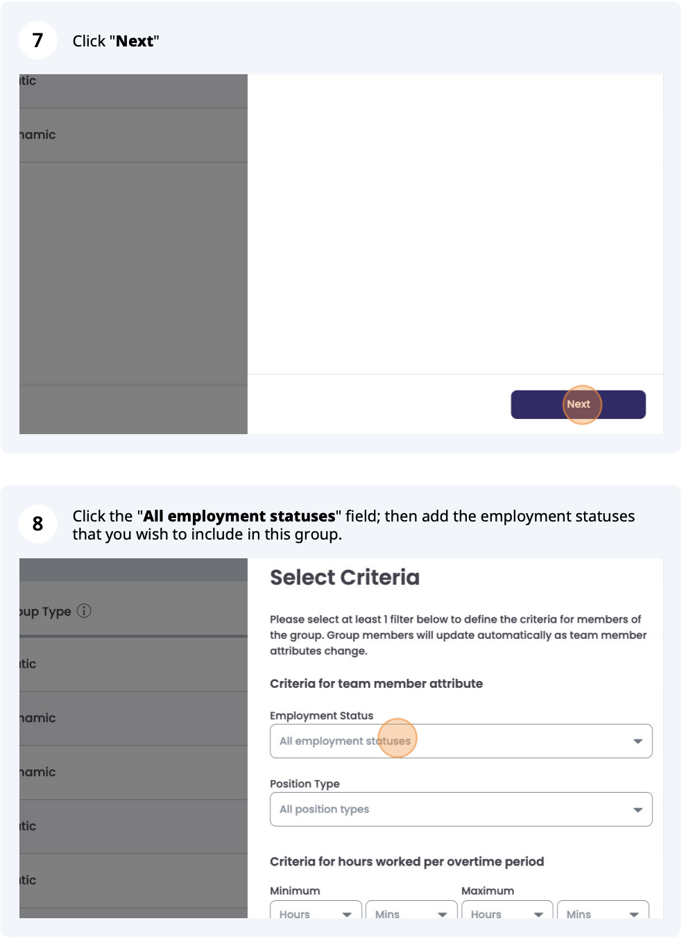Click the chevron on the Employment Status dropdown
This screenshot has height=939, width=684.
click(x=638, y=741)
